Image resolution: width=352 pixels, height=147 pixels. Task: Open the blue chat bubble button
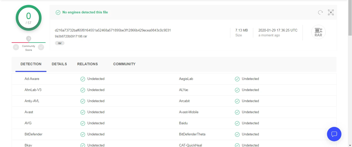334,134
